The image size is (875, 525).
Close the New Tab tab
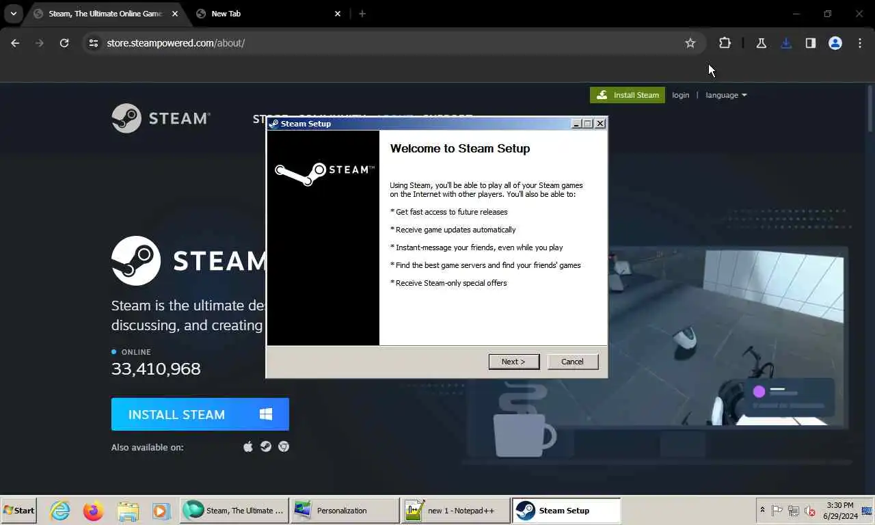338,14
